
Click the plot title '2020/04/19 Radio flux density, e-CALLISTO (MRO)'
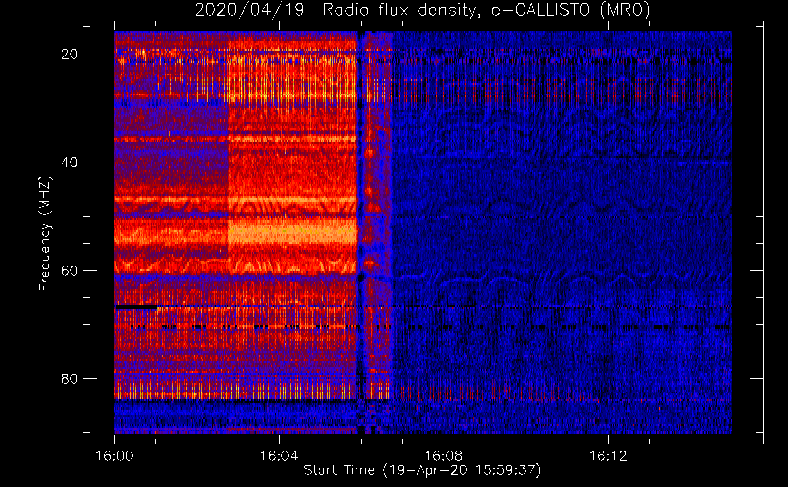pos(422,10)
